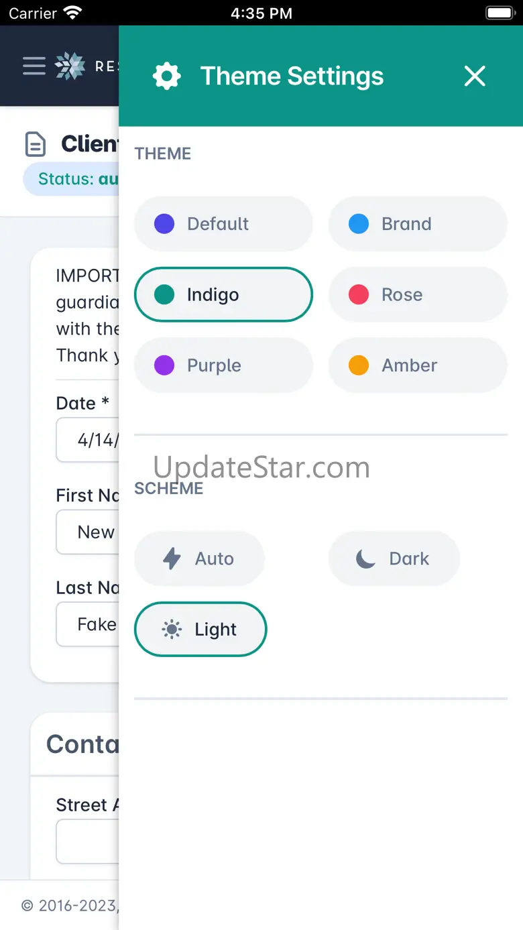Click the orange Amber color dot
The height and width of the screenshot is (930, 523).
click(x=359, y=365)
